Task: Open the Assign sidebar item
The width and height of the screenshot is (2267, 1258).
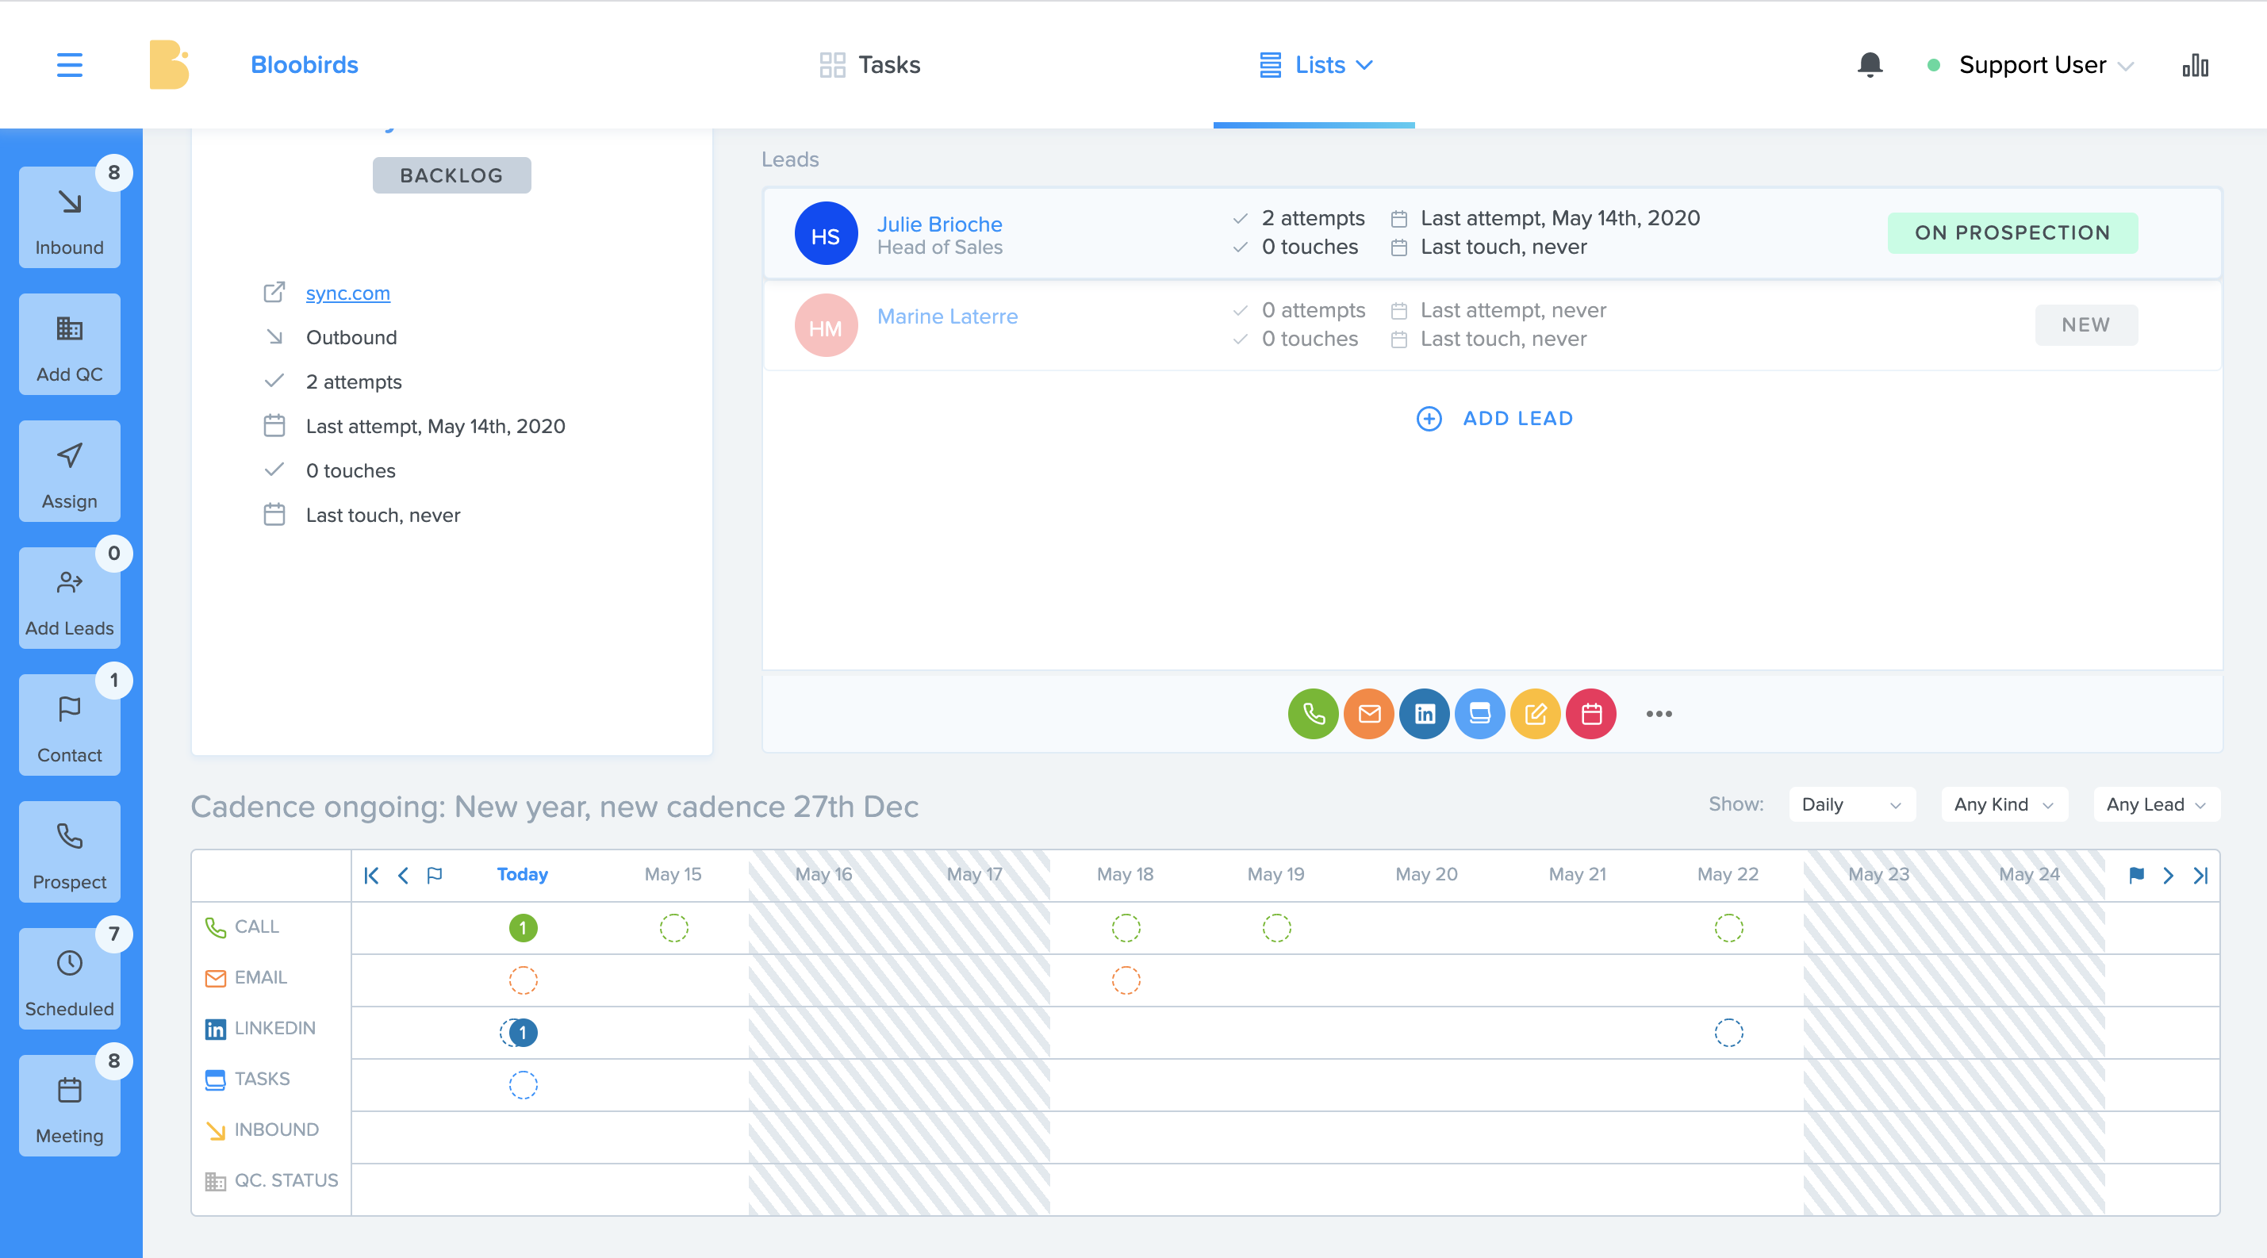Action: [70, 471]
